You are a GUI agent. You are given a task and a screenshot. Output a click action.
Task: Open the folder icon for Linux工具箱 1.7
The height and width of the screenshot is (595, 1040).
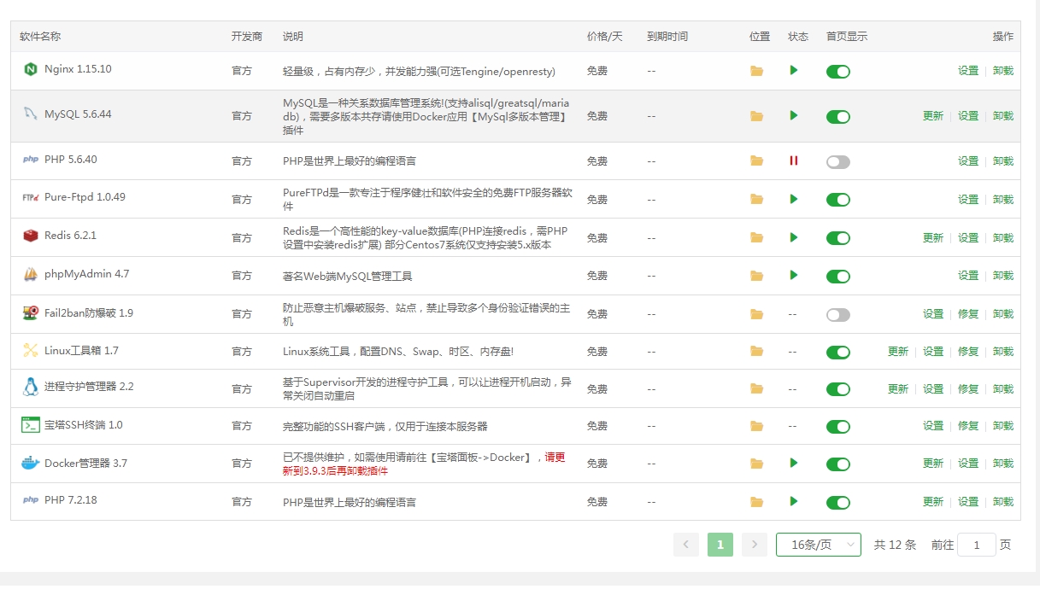coord(756,351)
